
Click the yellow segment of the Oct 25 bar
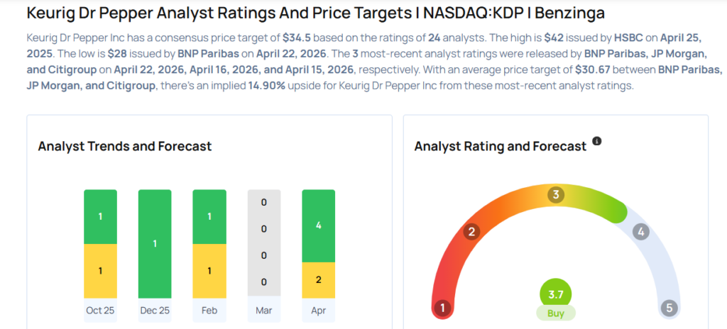pyautogui.click(x=100, y=271)
